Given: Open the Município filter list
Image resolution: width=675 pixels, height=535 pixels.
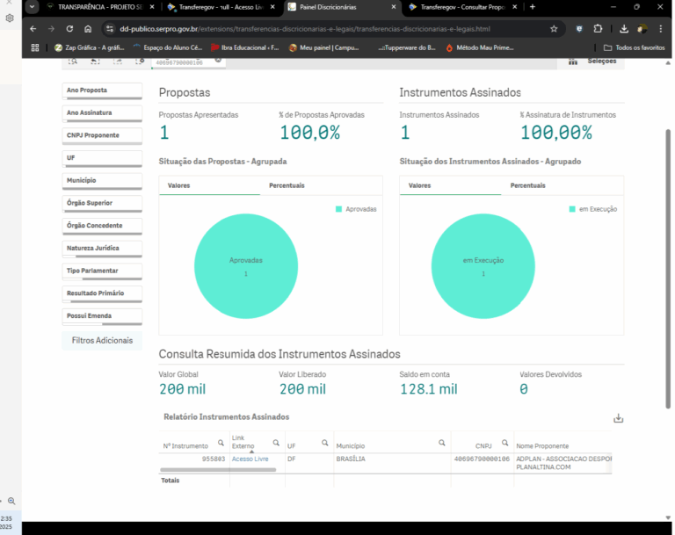Looking at the screenshot, I should [102, 181].
